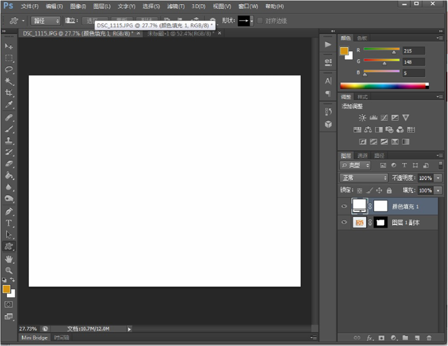Click the trash icon to delete layer
Screen dimensions: 448x346
(x=429, y=338)
